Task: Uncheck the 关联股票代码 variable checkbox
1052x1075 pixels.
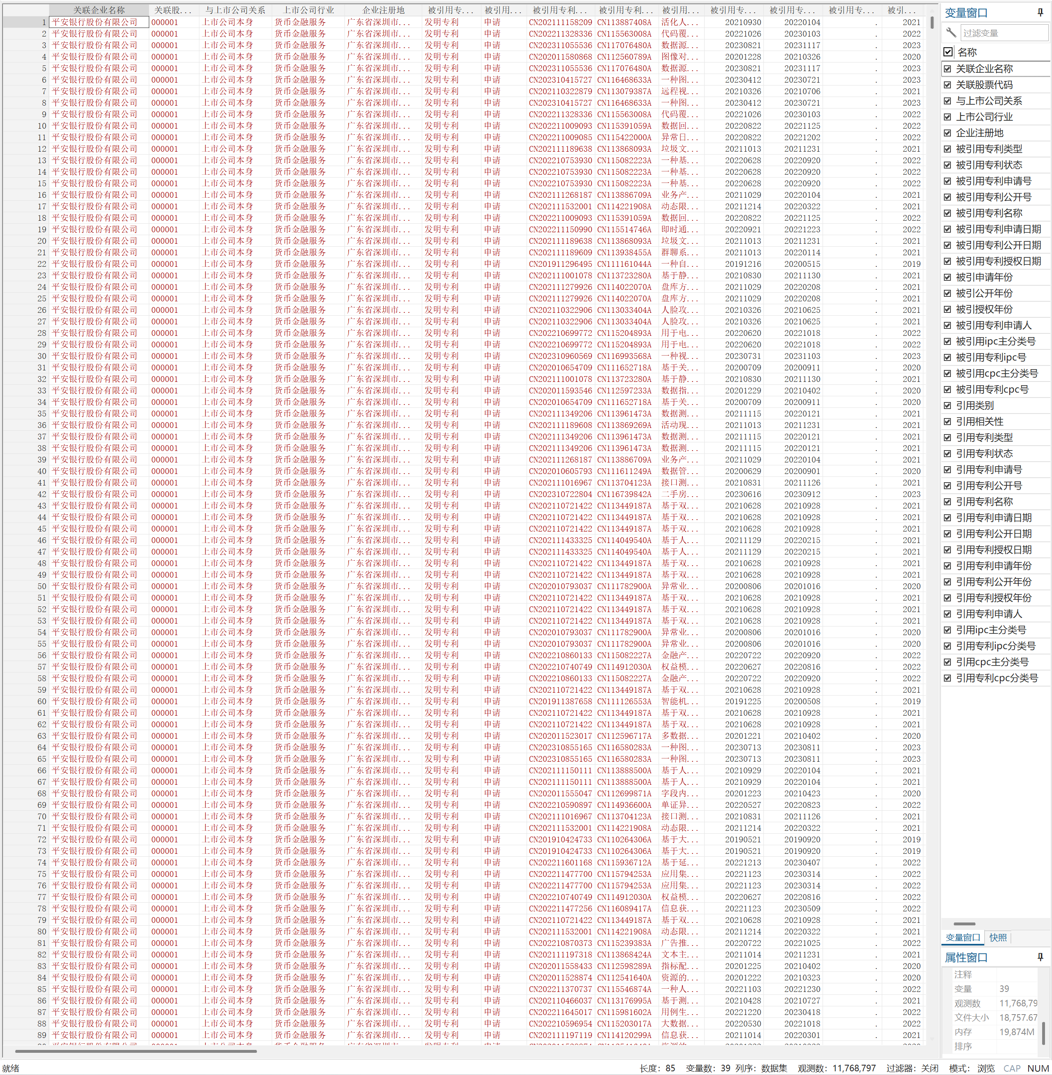Action: pyautogui.click(x=948, y=85)
